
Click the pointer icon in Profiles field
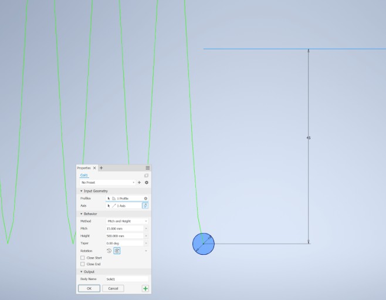click(x=109, y=198)
